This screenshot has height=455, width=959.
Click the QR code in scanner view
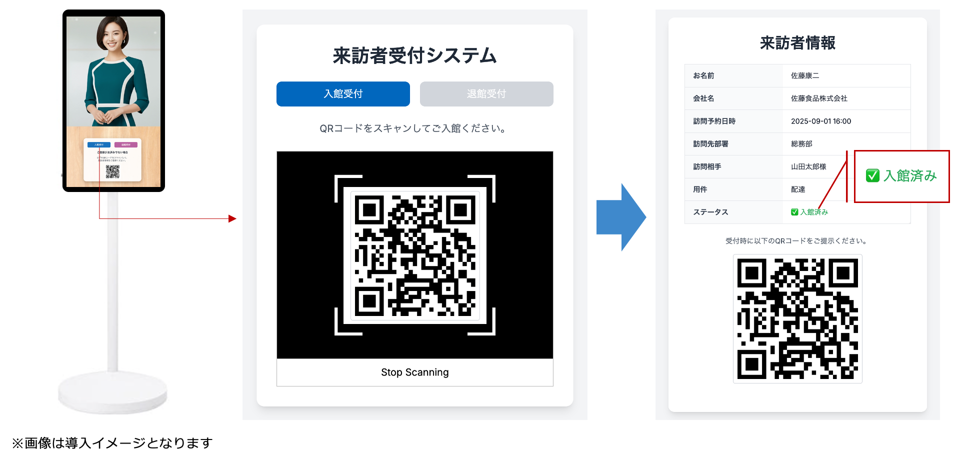point(415,255)
